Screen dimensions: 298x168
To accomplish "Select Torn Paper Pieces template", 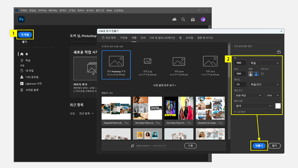I will (x=179, y=111).
